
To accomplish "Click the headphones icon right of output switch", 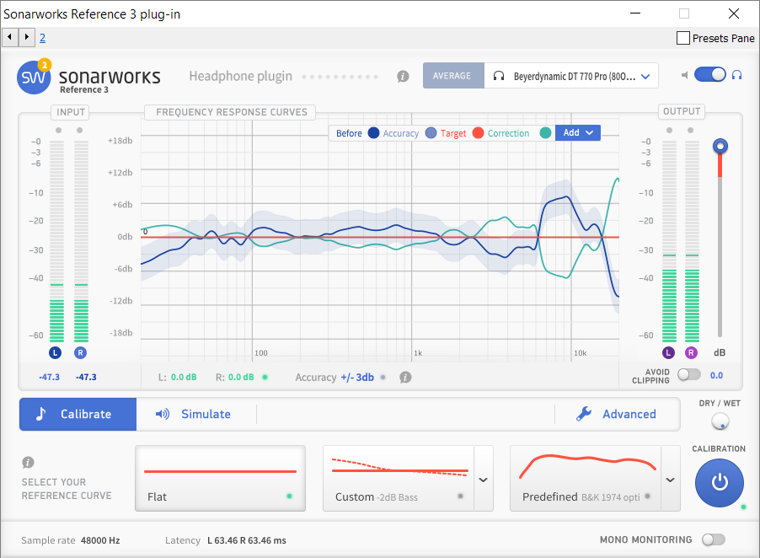I will point(736,75).
